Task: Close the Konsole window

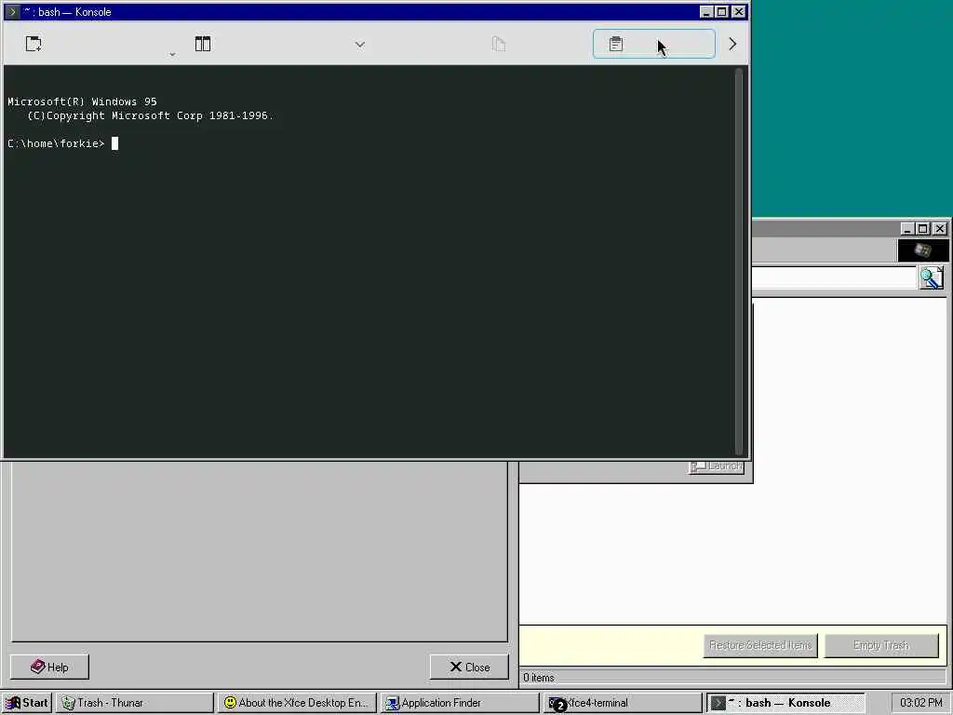Action: click(x=738, y=11)
